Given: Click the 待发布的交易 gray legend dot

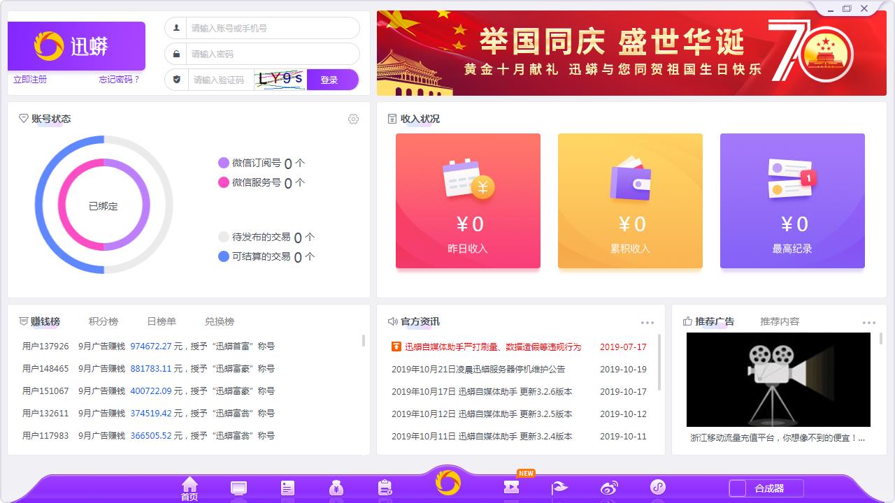Looking at the screenshot, I should (224, 237).
